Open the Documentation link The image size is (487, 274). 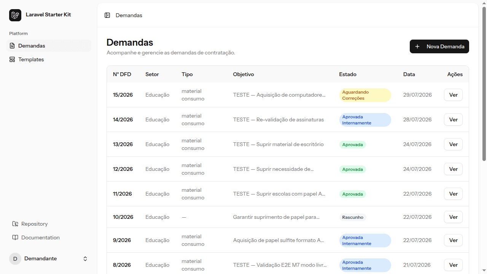click(49, 237)
